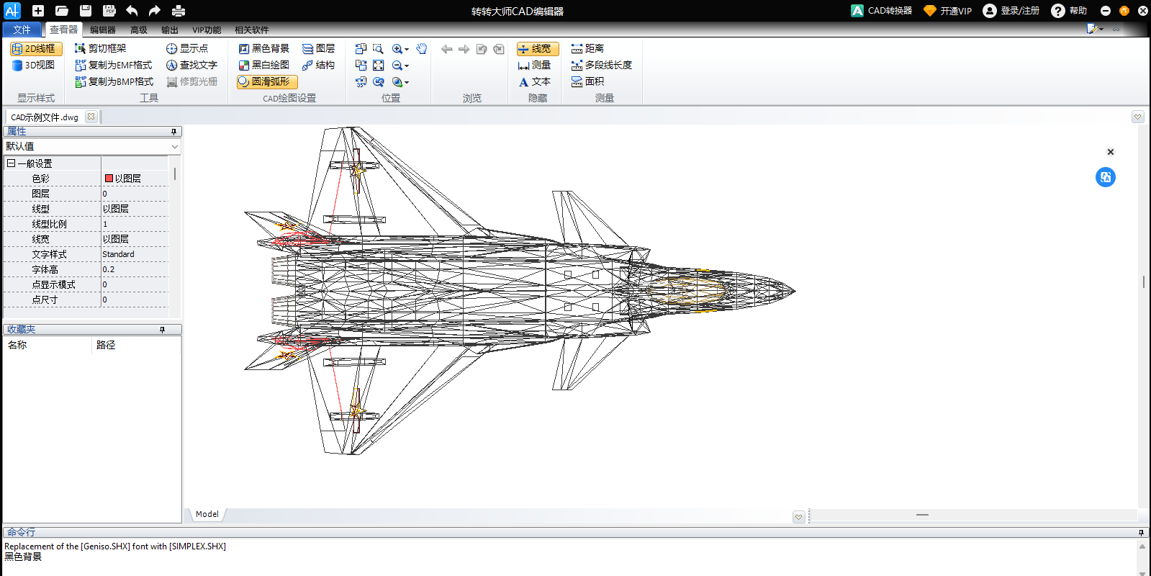Toggle the 黑色背景 black background option
This screenshot has width=1151, height=576.
pos(264,49)
